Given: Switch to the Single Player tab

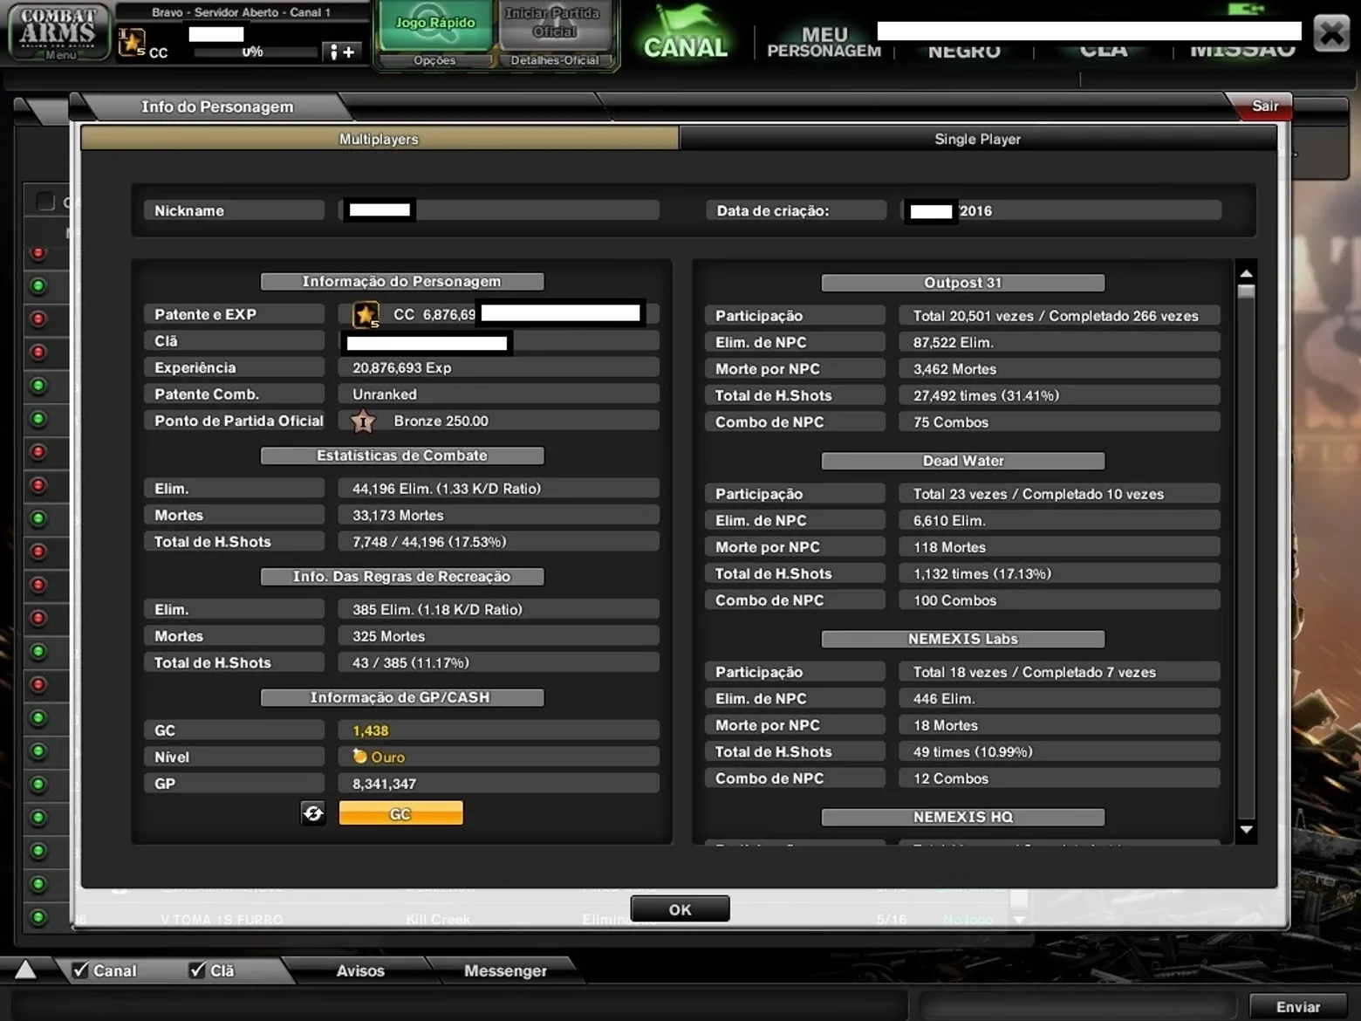Looking at the screenshot, I should (977, 139).
